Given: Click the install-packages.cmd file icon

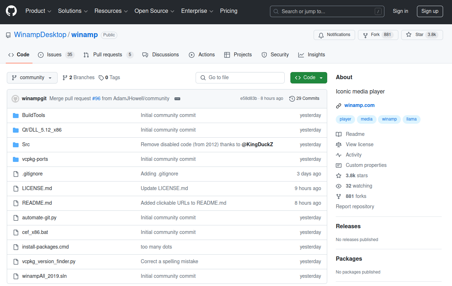Looking at the screenshot, I should (x=16, y=247).
